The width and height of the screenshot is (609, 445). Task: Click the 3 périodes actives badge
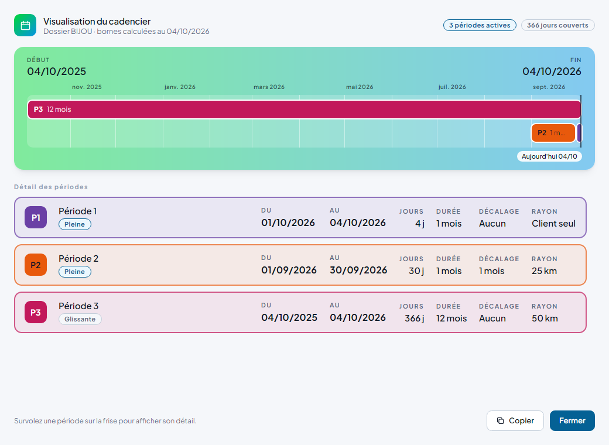click(480, 25)
